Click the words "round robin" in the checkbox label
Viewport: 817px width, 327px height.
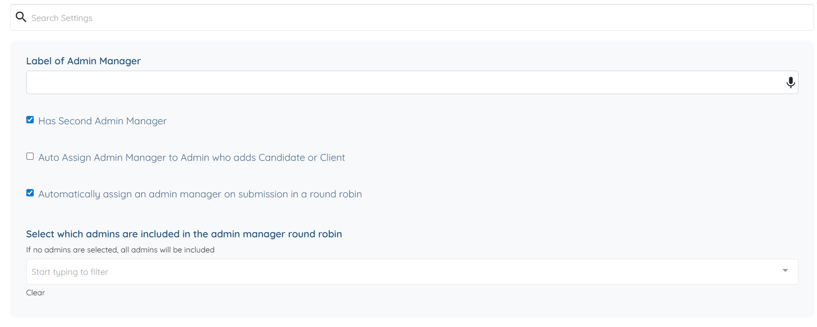tap(336, 194)
